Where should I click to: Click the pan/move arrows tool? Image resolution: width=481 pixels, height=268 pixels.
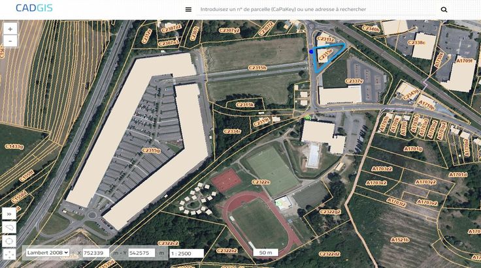10,254
